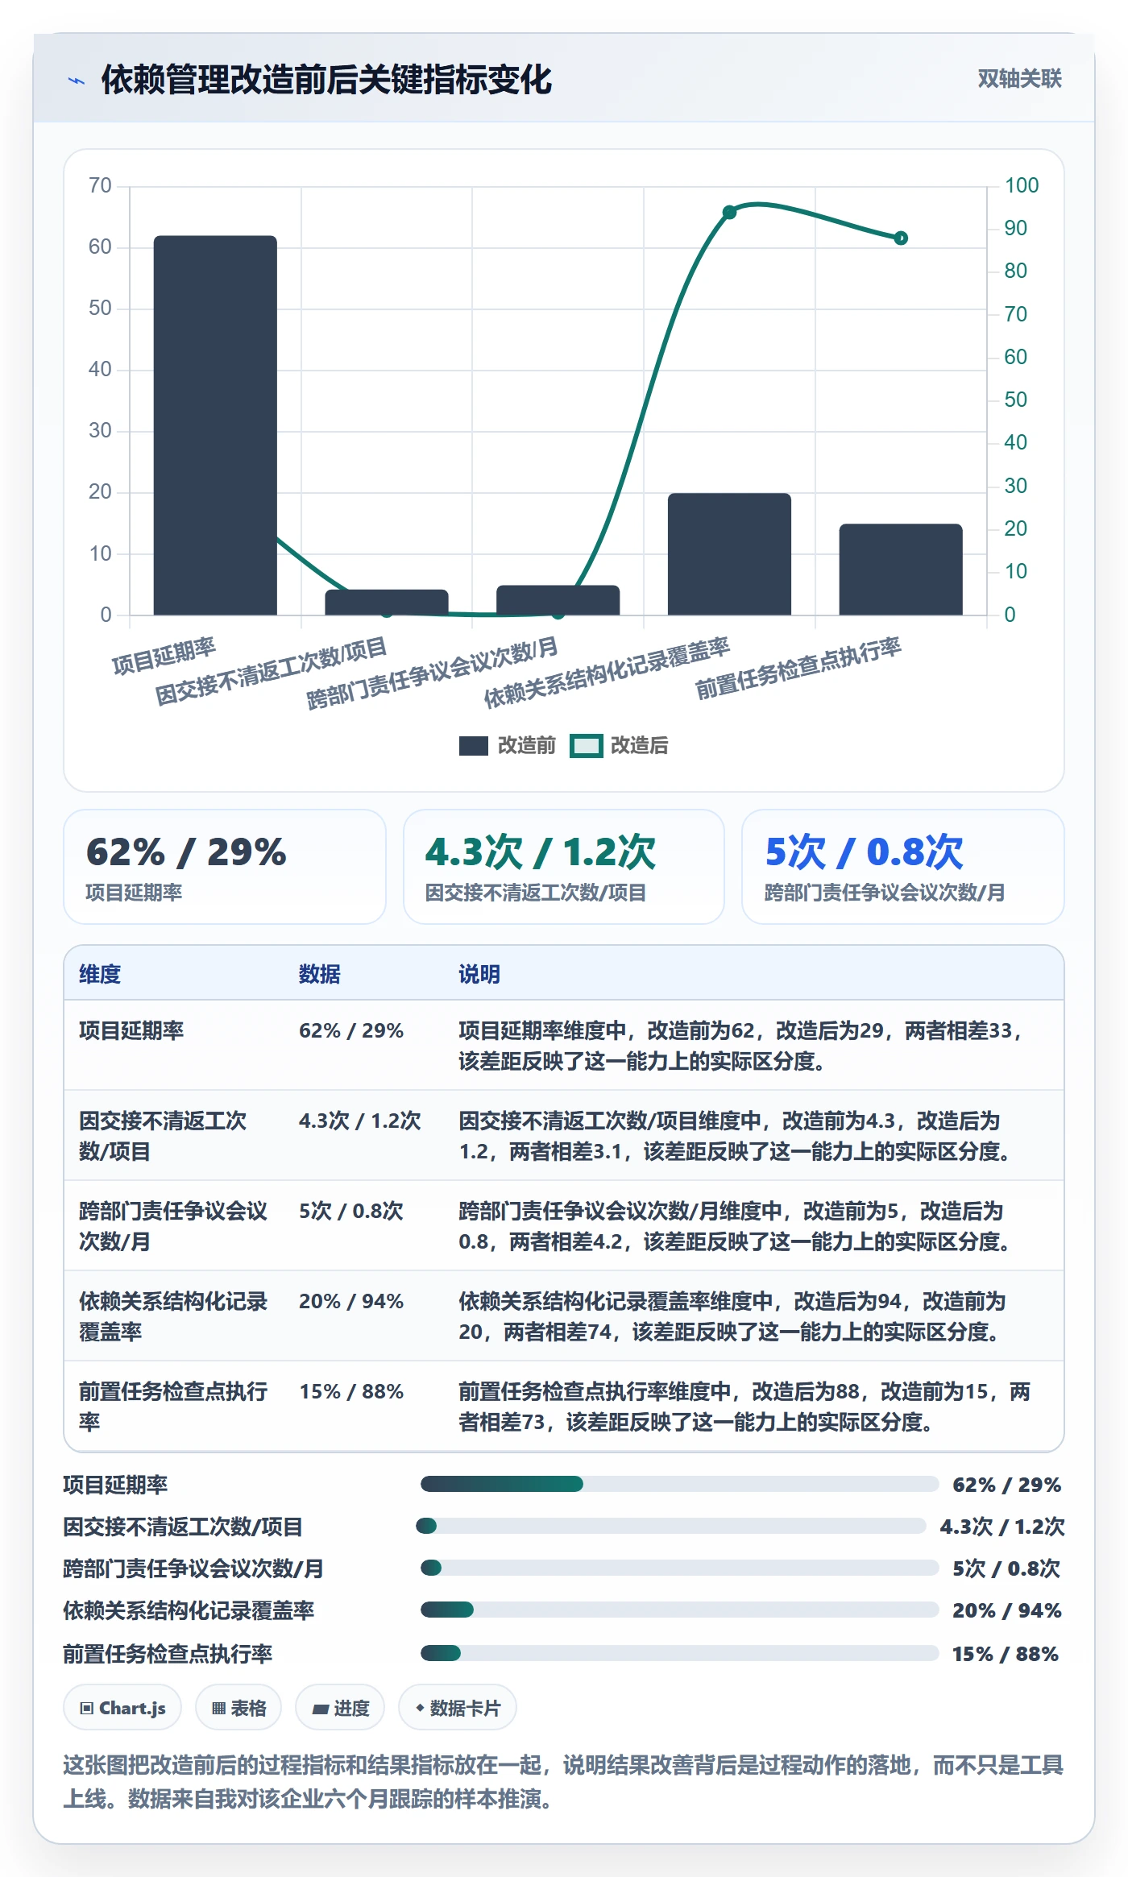Click the 因交接不清返工次数/项目 progress bar
The height and width of the screenshot is (1877, 1128).
pyautogui.click(x=671, y=1526)
